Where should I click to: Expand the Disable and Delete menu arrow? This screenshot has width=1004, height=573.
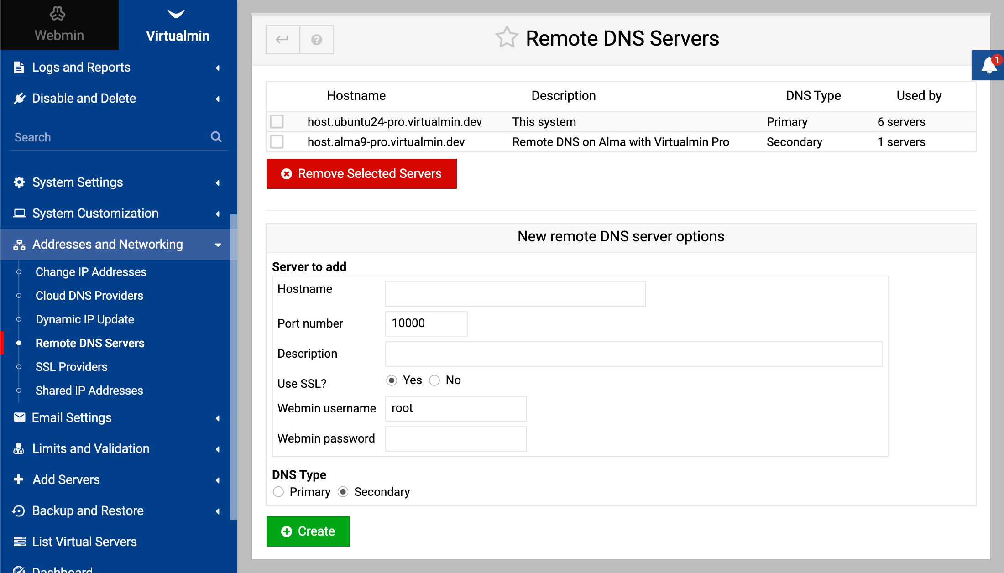pos(218,99)
